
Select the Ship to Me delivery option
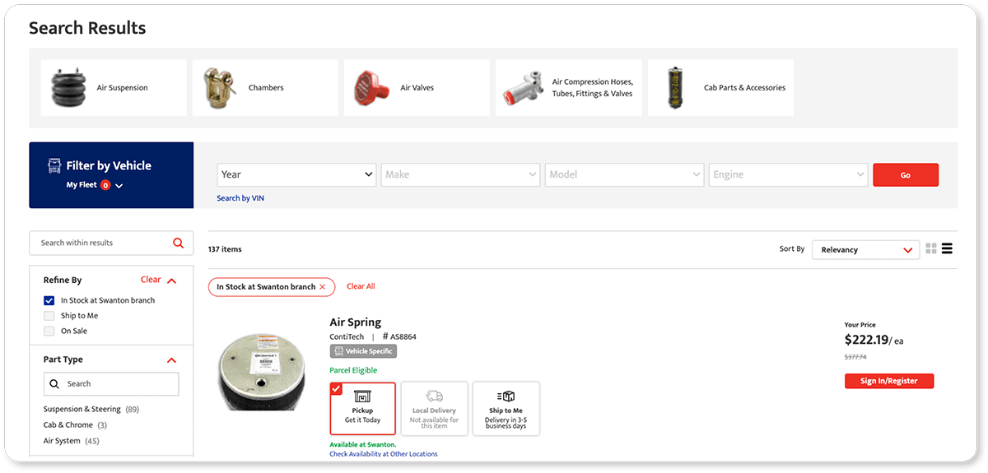(x=506, y=408)
